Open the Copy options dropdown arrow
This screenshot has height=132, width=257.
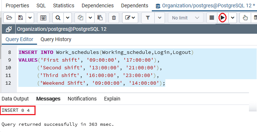(90, 18)
